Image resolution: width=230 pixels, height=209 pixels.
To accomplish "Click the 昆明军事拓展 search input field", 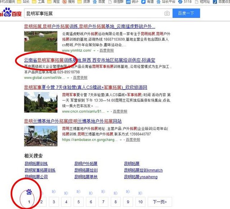I will point(94,13).
